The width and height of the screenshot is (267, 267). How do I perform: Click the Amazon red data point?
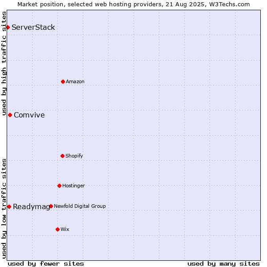(63, 82)
